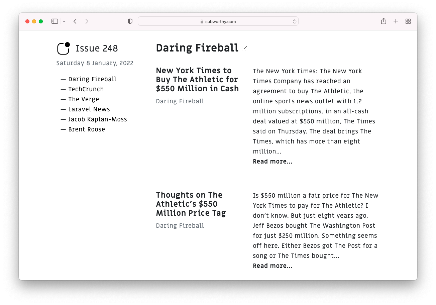Open Daring Fireball external link icon
The width and height of the screenshot is (436, 305).
coord(244,48)
